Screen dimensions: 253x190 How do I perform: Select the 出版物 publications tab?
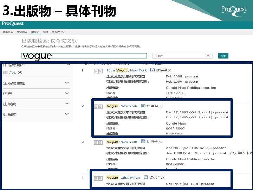point(35,32)
